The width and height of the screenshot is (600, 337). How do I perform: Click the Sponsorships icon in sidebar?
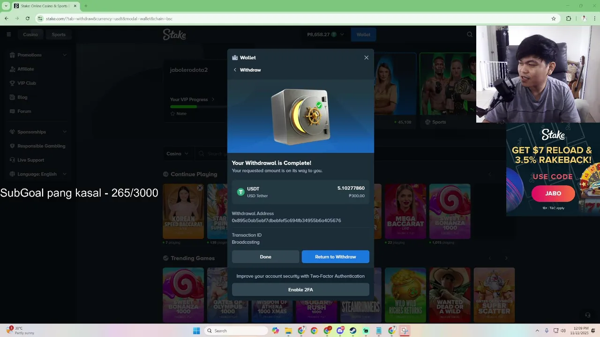coord(12,132)
